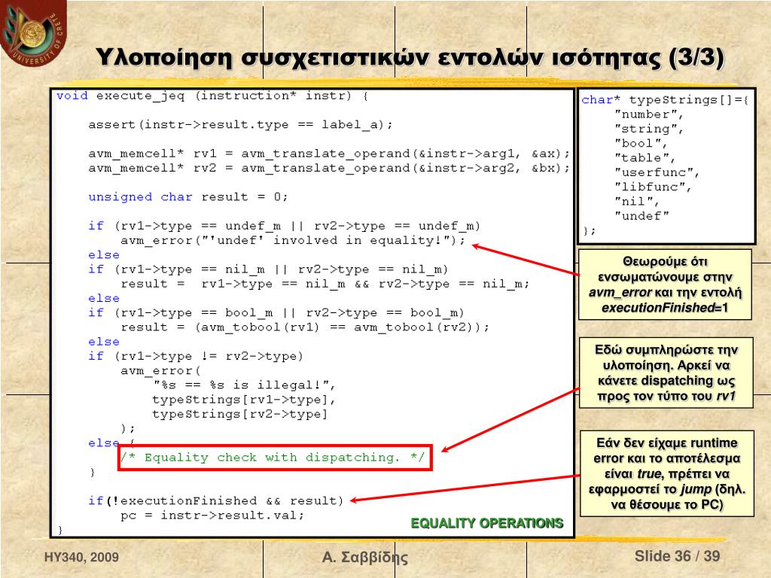Click the 'void execute_jeq (instruction* instr) {' line
Viewport: 771px width, 578px height.
pos(212,96)
